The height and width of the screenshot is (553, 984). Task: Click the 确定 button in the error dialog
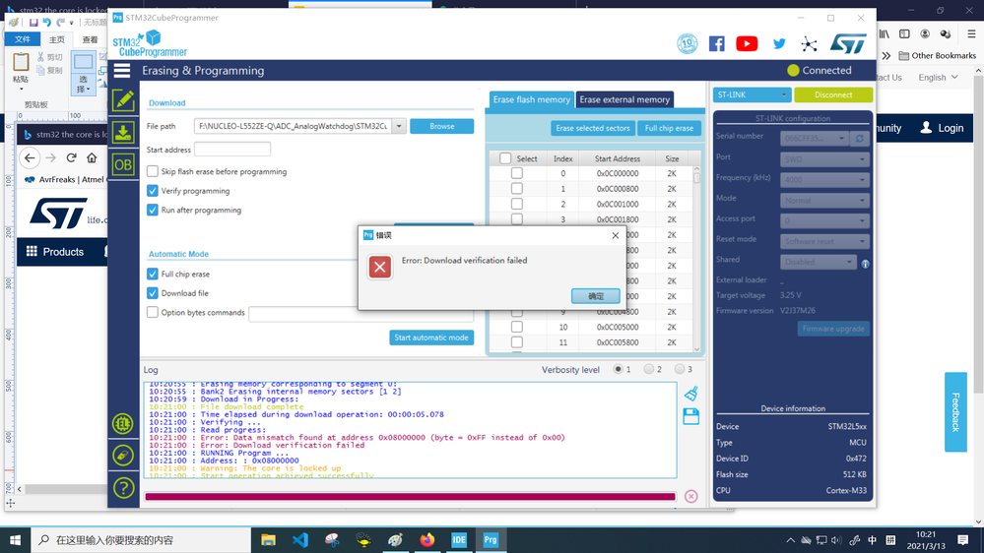pyautogui.click(x=596, y=296)
